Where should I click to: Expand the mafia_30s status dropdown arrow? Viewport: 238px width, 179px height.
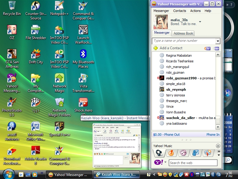(200, 22)
